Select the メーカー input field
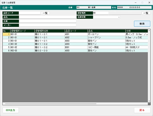This screenshot has width=153, height=116. pos(47,25)
